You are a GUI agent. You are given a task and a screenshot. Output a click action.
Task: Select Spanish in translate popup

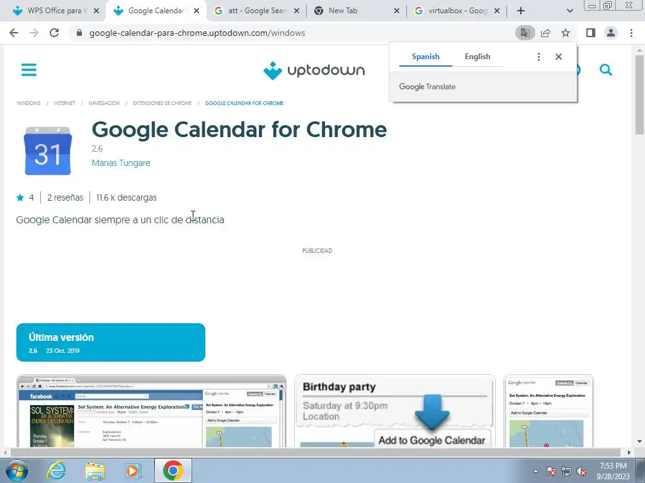coord(425,57)
